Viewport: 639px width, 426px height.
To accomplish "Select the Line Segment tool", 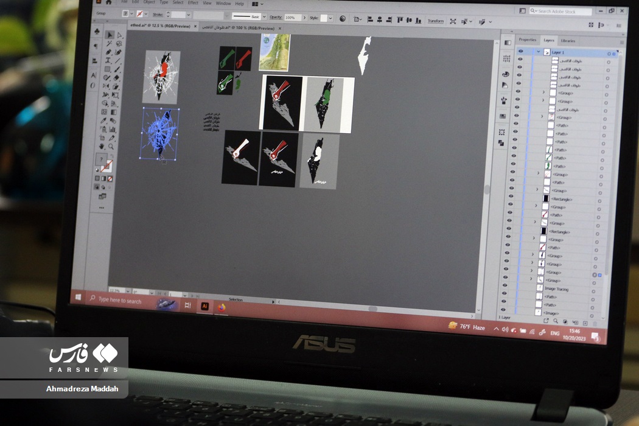I will pos(117,61).
